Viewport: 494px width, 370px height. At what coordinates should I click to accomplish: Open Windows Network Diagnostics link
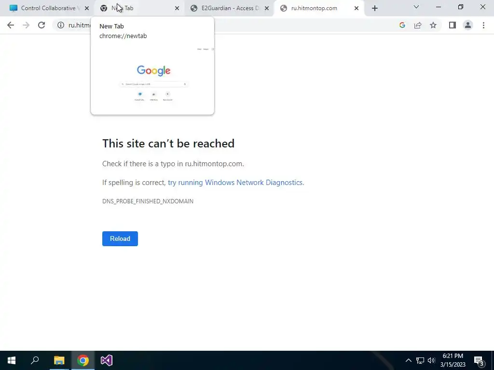(235, 183)
